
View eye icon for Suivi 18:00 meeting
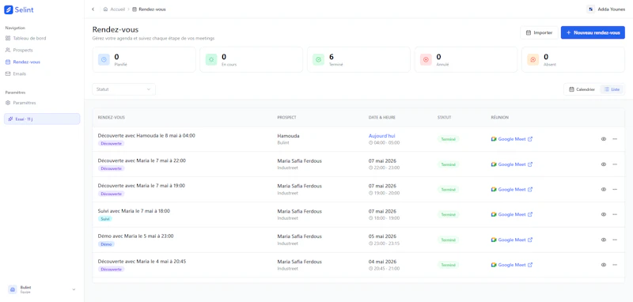604,214
